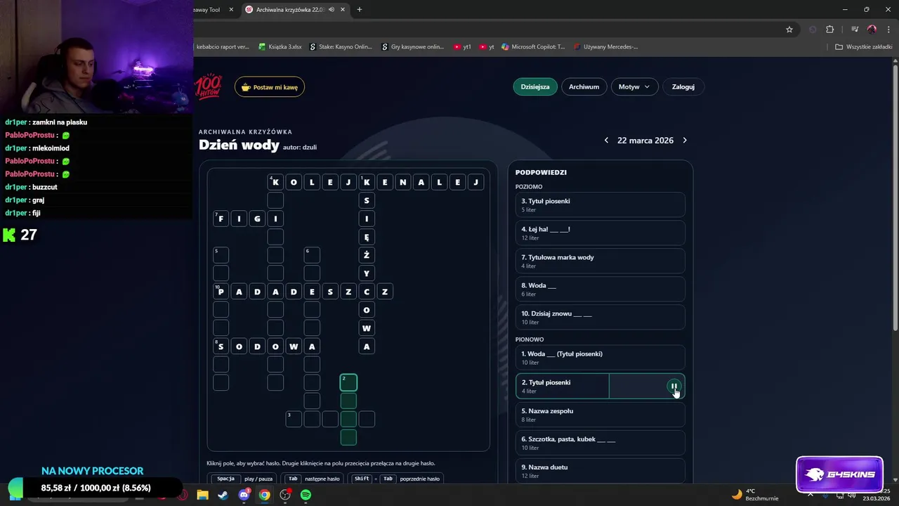Select clue 7. Tytułowa marka wody
Image resolution: width=899 pixels, height=506 pixels.
click(x=600, y=261)
